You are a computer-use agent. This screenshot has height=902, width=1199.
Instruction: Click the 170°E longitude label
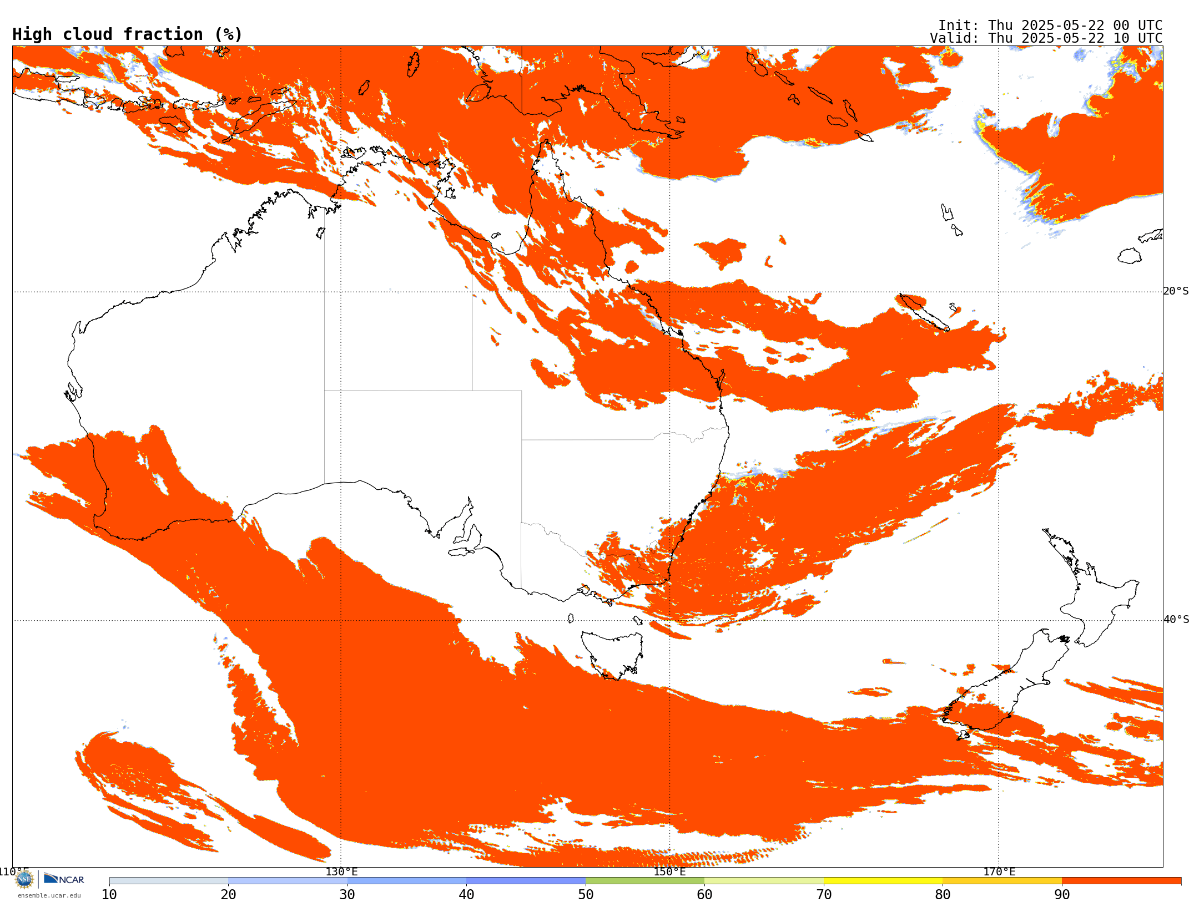pyautogui.click(x=999, y=871)
